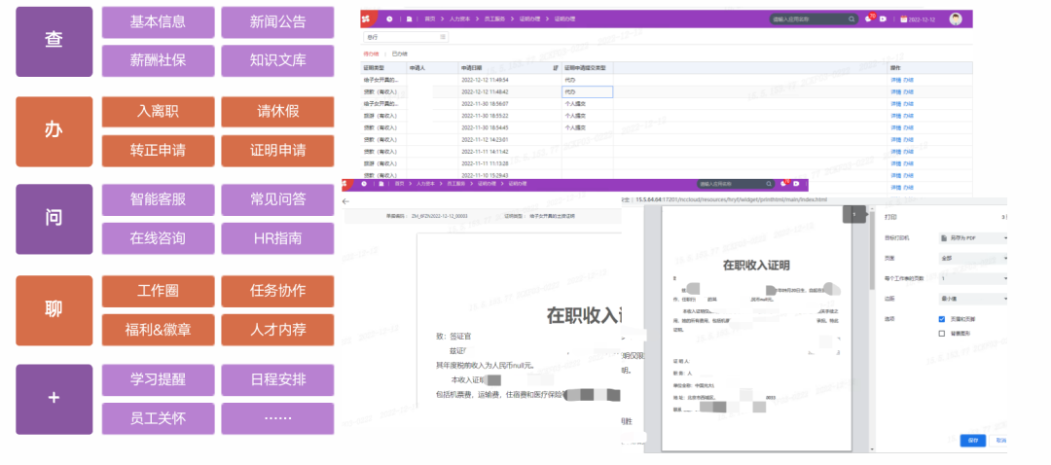The image size is (1051, 465).
Task: Expand the 页面 dropdown set to 全部
Action: pyautogui.click(x=973, y=258)
